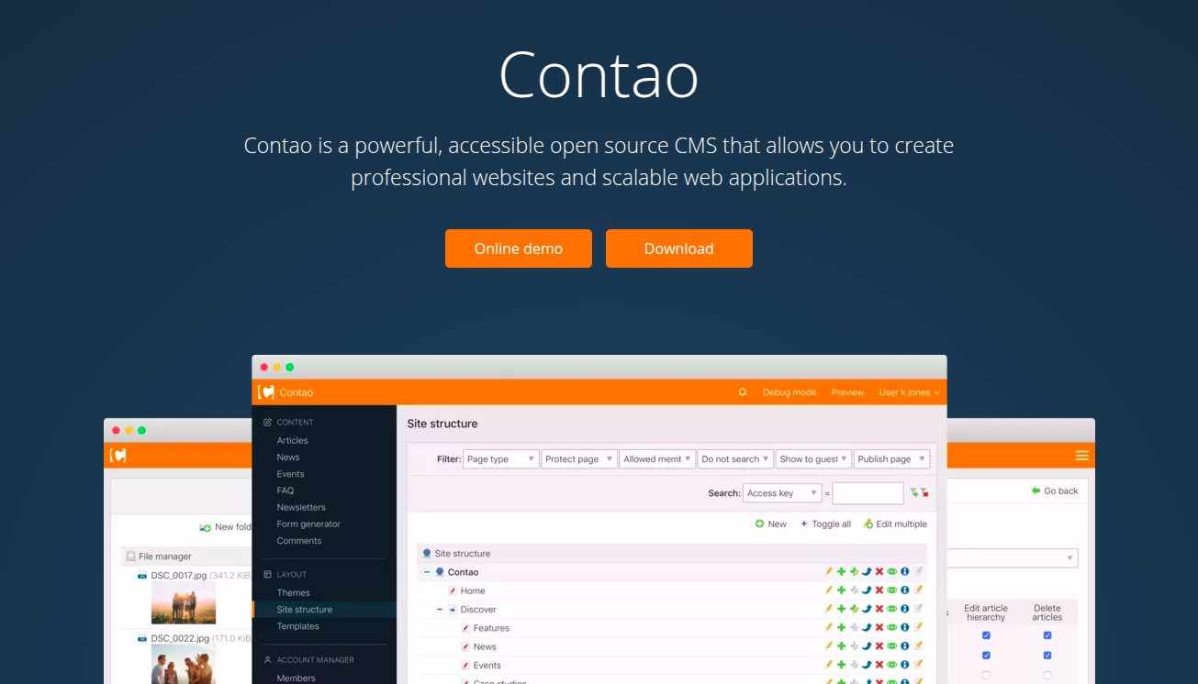Screen dimensions: 1198x684
Task: Delete the Home page with red X
Action: [x=879, y=590]
